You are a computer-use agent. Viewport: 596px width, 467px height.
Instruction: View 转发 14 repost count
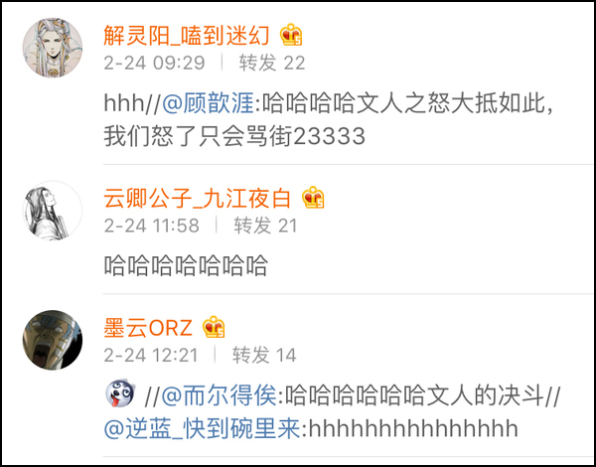coord(264,355)
